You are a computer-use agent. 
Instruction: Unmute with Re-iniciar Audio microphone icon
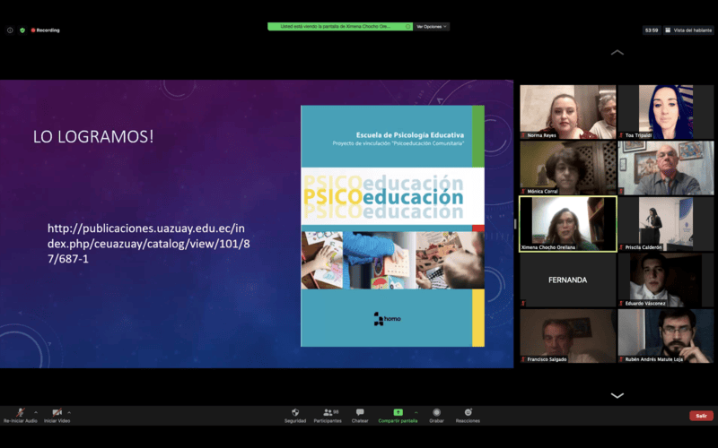tap(20, 412)
